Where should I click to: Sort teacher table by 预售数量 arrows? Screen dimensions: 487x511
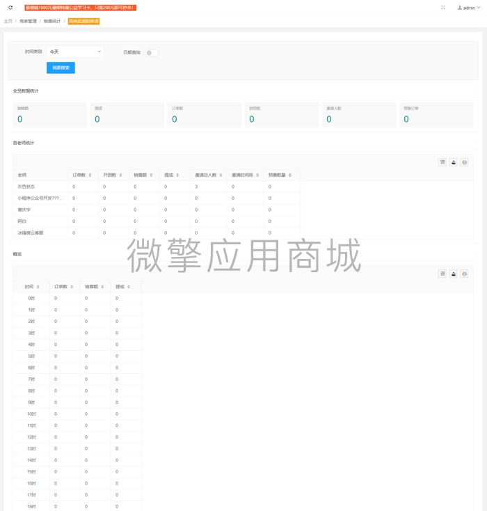(290, 175)
